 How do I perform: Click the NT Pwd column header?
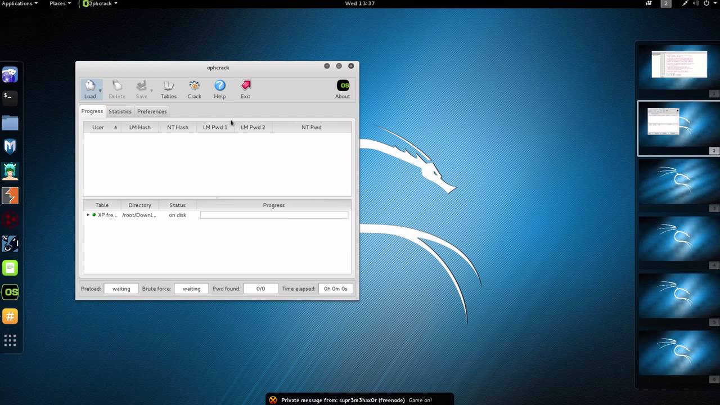coord(311,127)
